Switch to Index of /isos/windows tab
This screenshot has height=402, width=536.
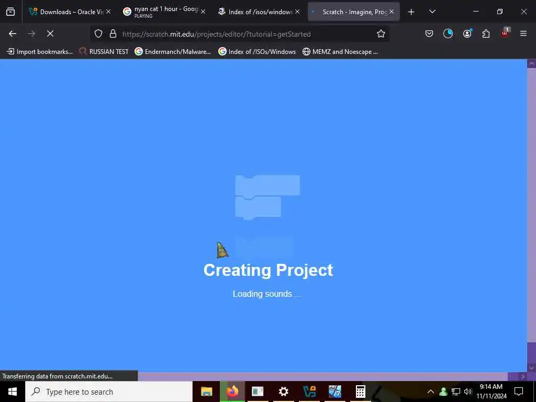pos(259,12)
